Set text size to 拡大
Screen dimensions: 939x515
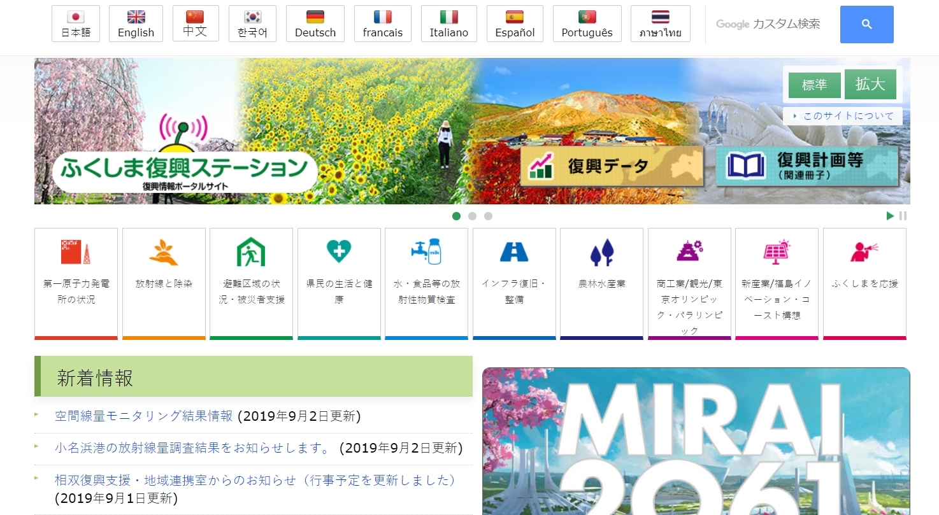(x=870, y=85)
